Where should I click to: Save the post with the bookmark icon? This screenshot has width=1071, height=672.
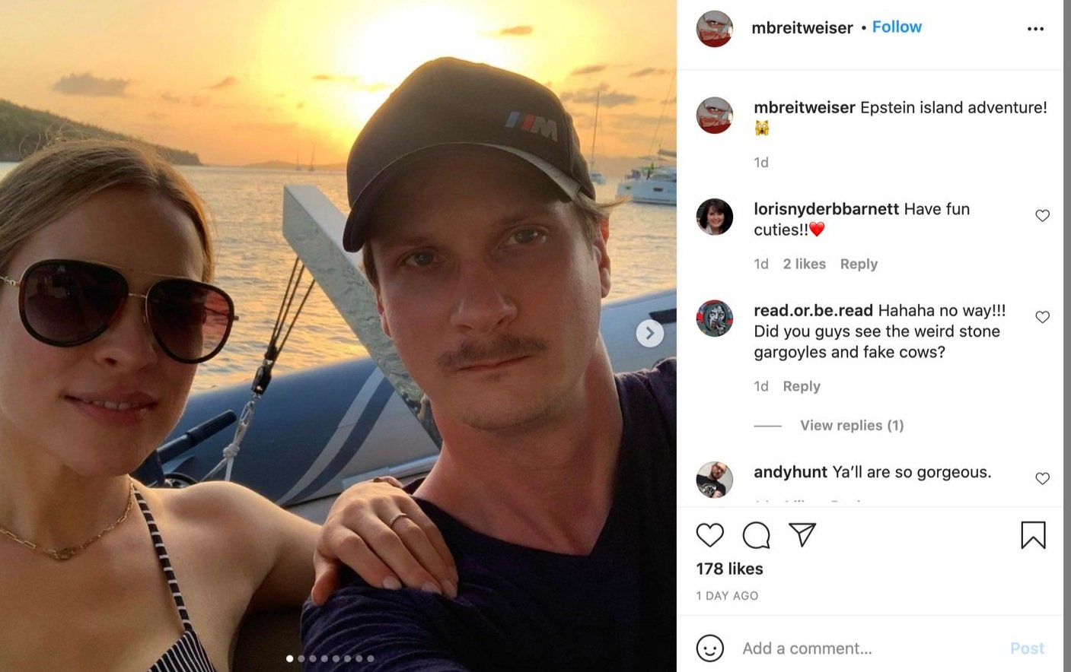click(1033, 535)
